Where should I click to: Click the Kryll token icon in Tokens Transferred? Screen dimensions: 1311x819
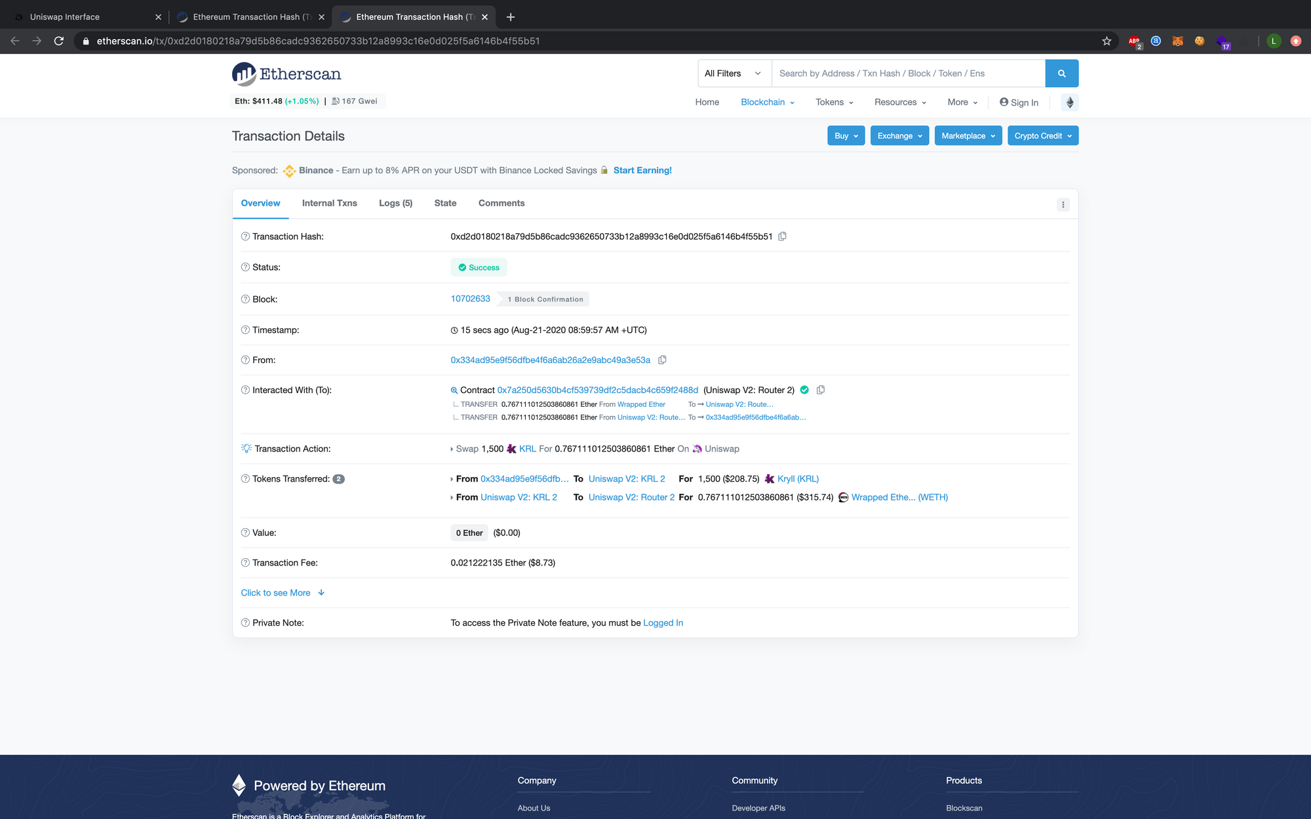770,479
